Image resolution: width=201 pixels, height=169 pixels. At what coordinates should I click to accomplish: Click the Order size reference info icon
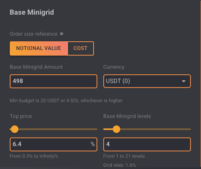(x=62, y=34)
